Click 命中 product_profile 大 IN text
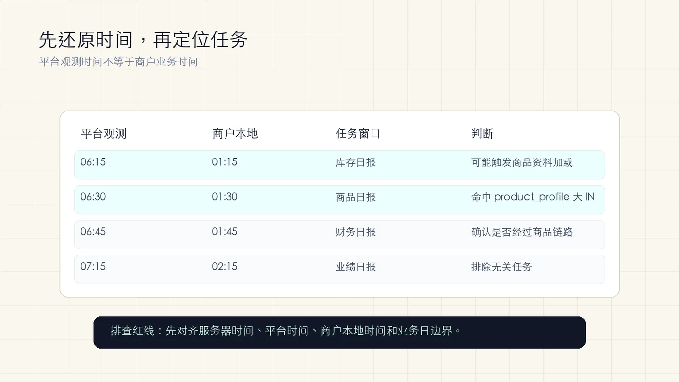 [533, 197]
